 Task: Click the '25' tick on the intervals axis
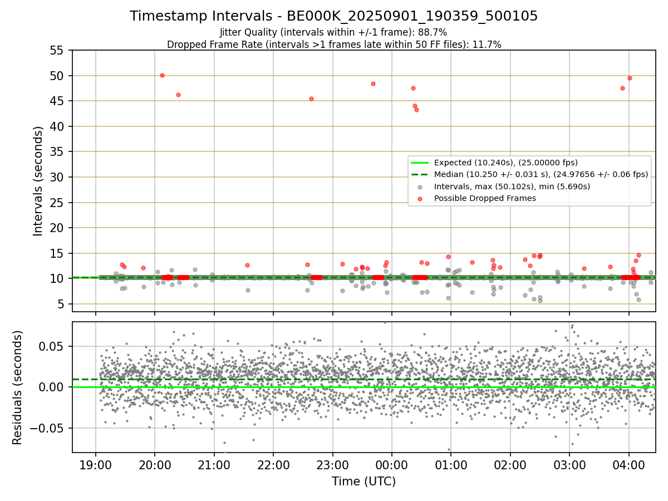point(57,203)
